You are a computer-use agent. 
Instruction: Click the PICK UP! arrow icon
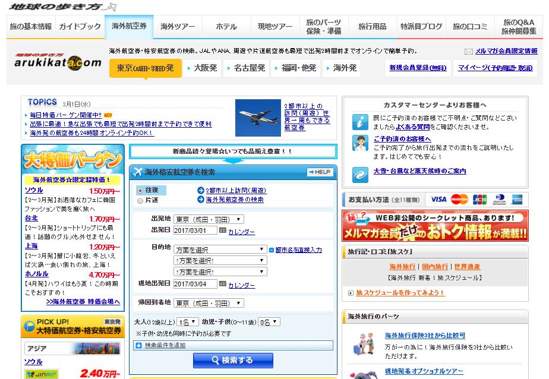[29, 327]
